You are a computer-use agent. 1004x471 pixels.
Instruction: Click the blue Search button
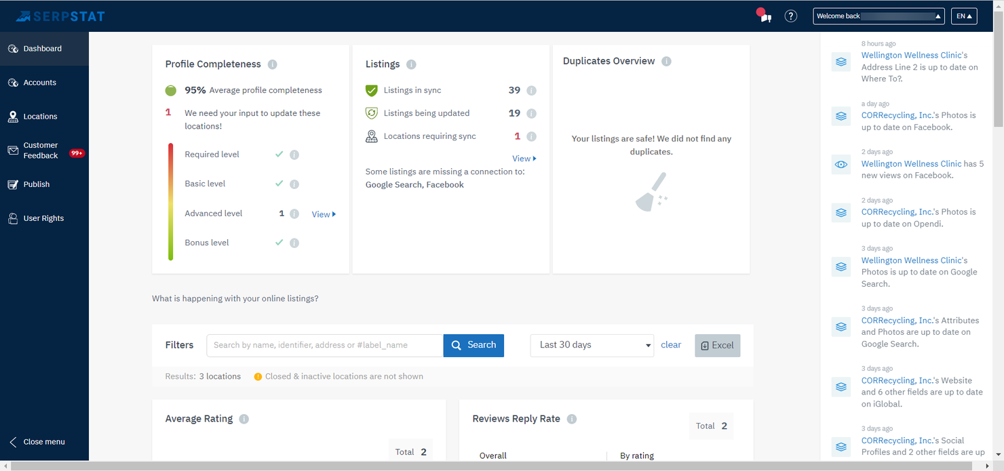click(x=474, y=345)
